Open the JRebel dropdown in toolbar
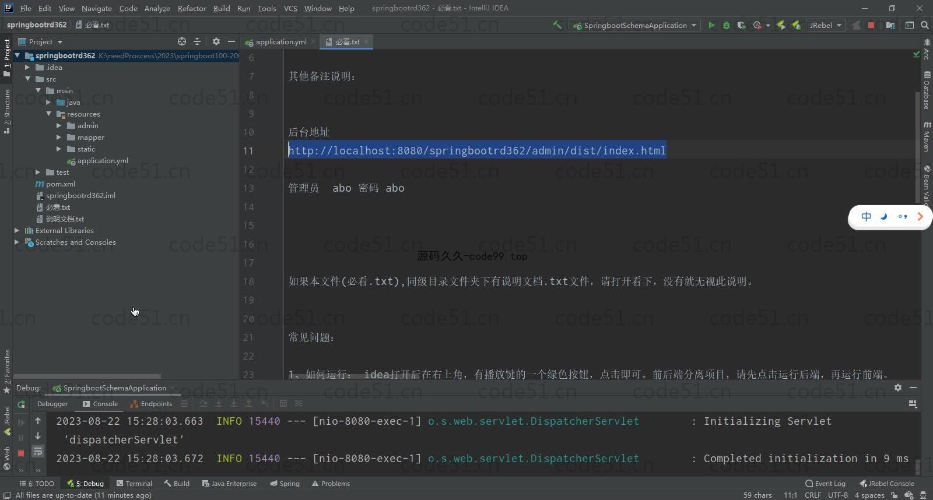This screenshot has height=500, width=933. (x=826, y=25)
